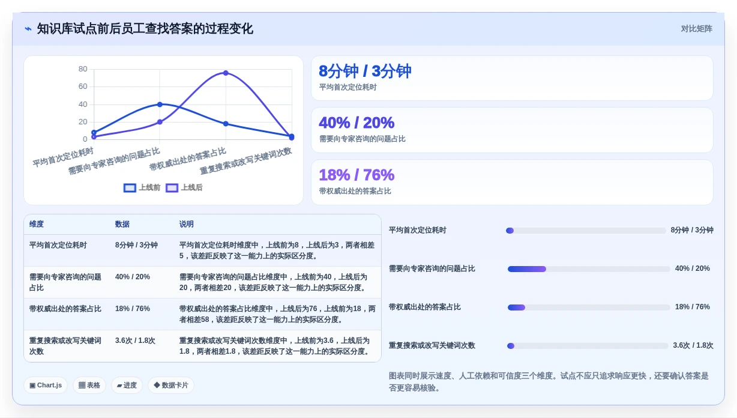Click the 上线后 data point at 76
737x418 pixels.
pyautogui.click(x=226, y=73)
